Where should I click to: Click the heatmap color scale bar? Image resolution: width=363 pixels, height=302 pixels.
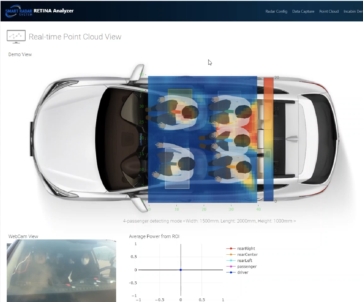click(x=268, y=139)
